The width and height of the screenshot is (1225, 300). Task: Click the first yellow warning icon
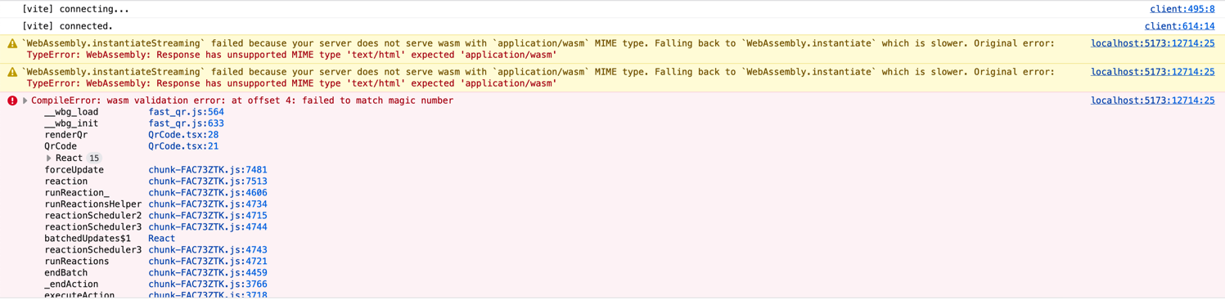tap(12, 43)
